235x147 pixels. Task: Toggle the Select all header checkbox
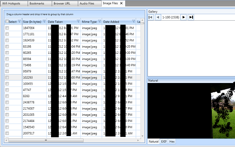[7, 21]
